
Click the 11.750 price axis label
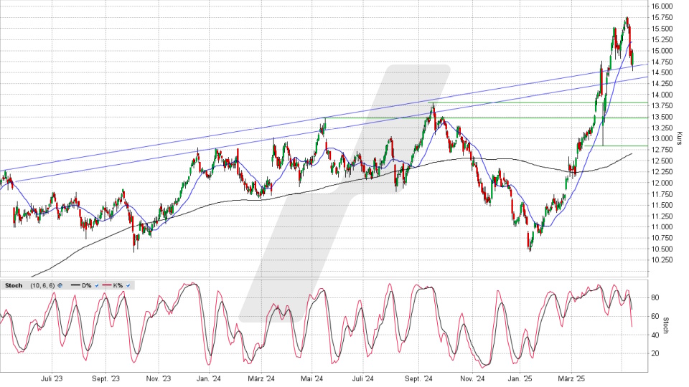(662, 194)
